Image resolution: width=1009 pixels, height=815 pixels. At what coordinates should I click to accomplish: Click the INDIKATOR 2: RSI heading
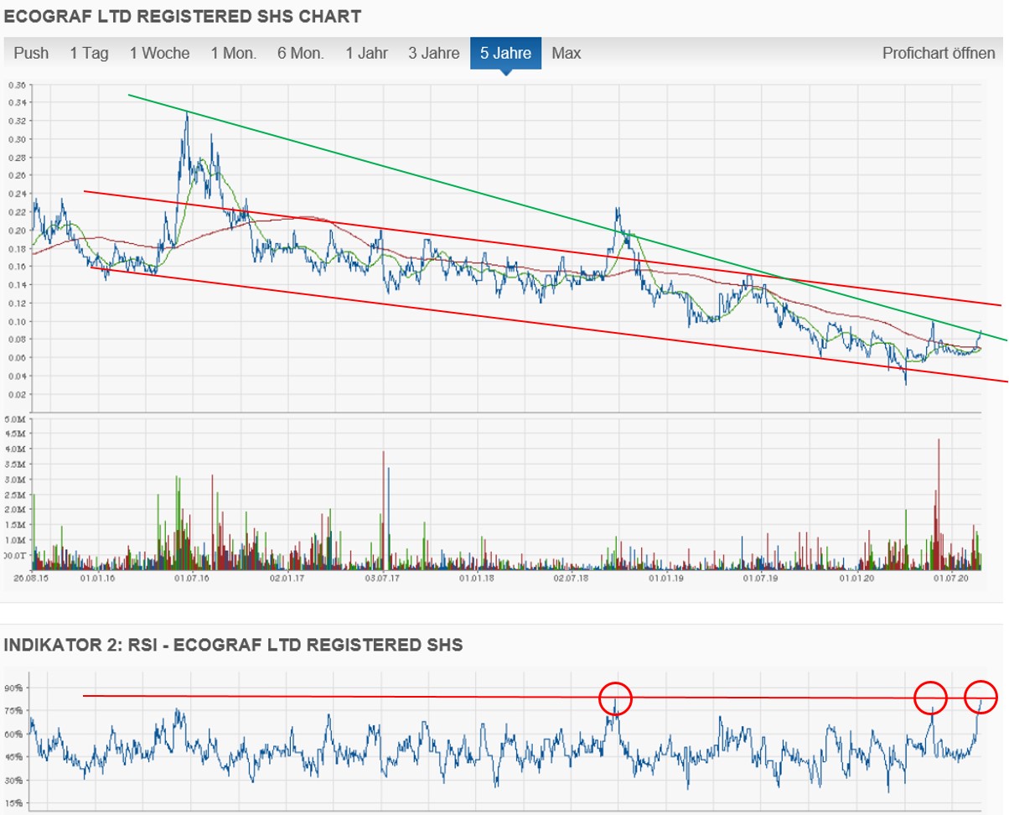coord(233,644)
